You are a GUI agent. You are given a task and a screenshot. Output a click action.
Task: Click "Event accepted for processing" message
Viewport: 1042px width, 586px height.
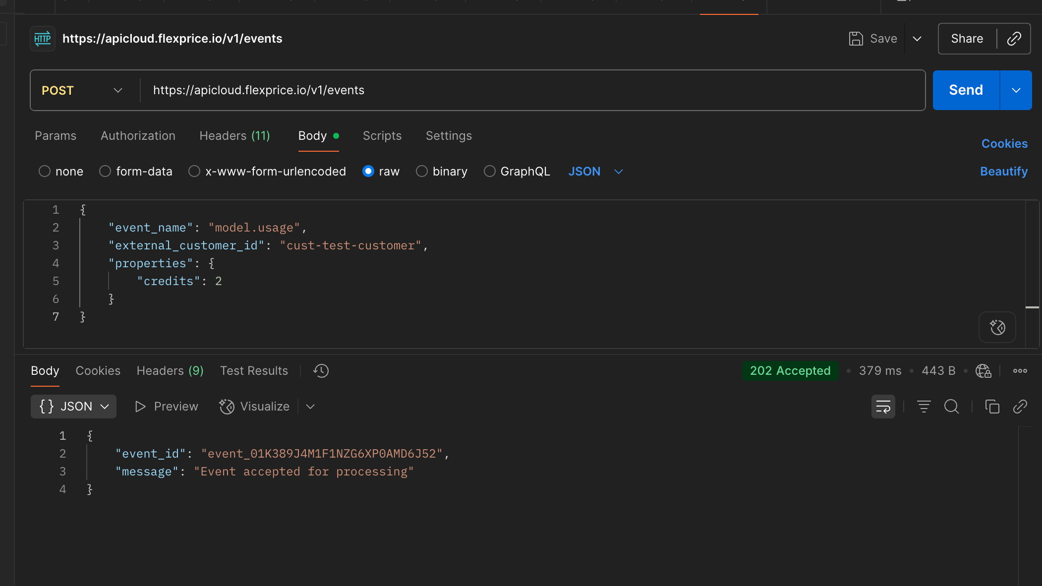[304, 471]
